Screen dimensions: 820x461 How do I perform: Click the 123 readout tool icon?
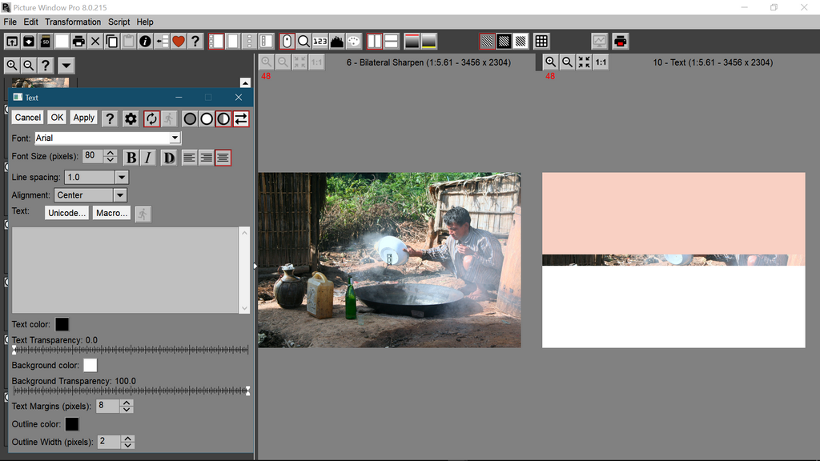pyautogui.click(x=320, y=42)
